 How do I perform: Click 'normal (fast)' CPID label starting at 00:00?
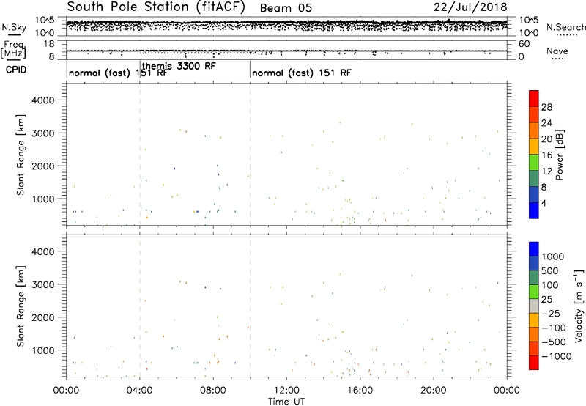[100, 73]
